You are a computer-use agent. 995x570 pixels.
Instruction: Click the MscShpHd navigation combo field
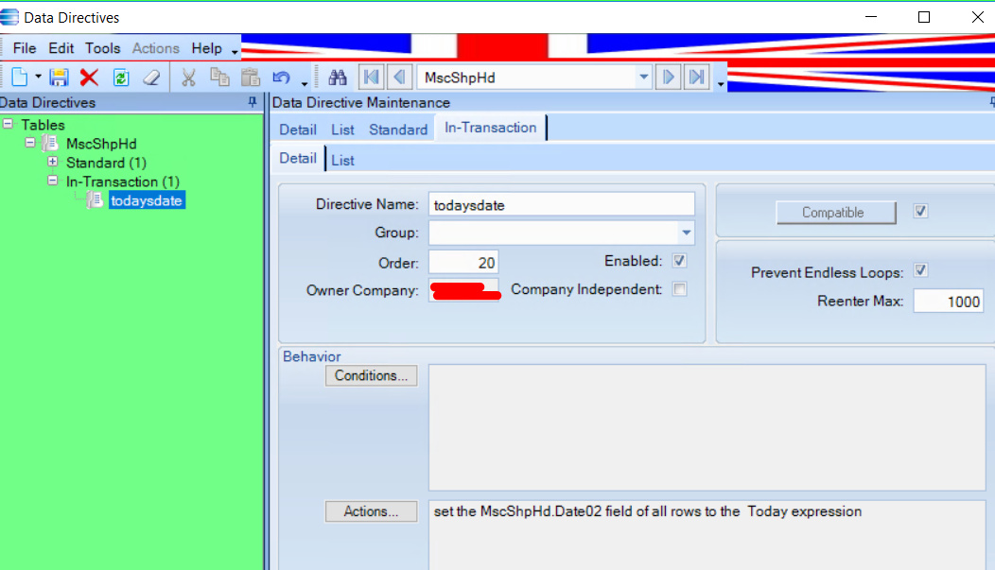pyautogui.click(x=534, y=78)
